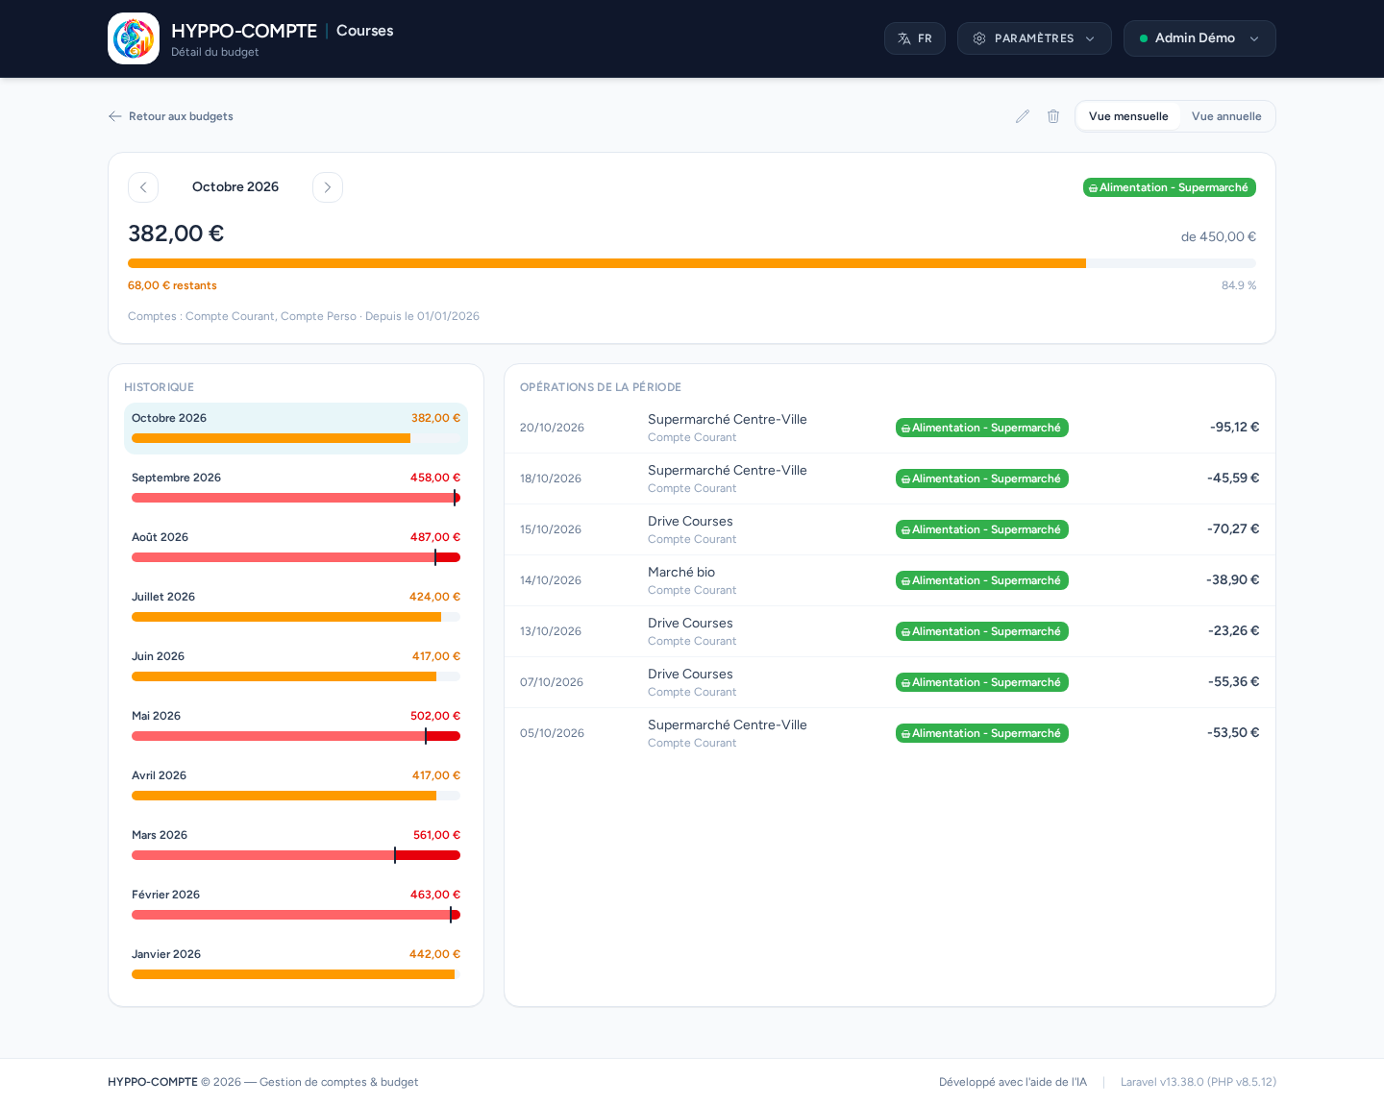This screenshot has height=1105, width=1384.
Task: Open the FR language selector
Action: point(915,38)
